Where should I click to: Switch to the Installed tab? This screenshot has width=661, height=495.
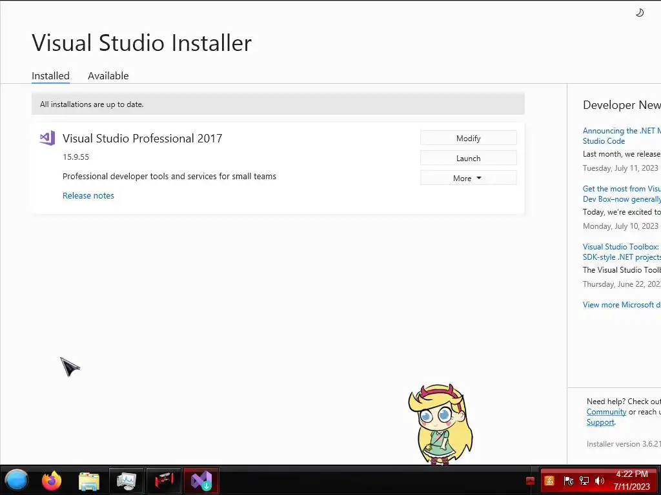coord(50,76)
